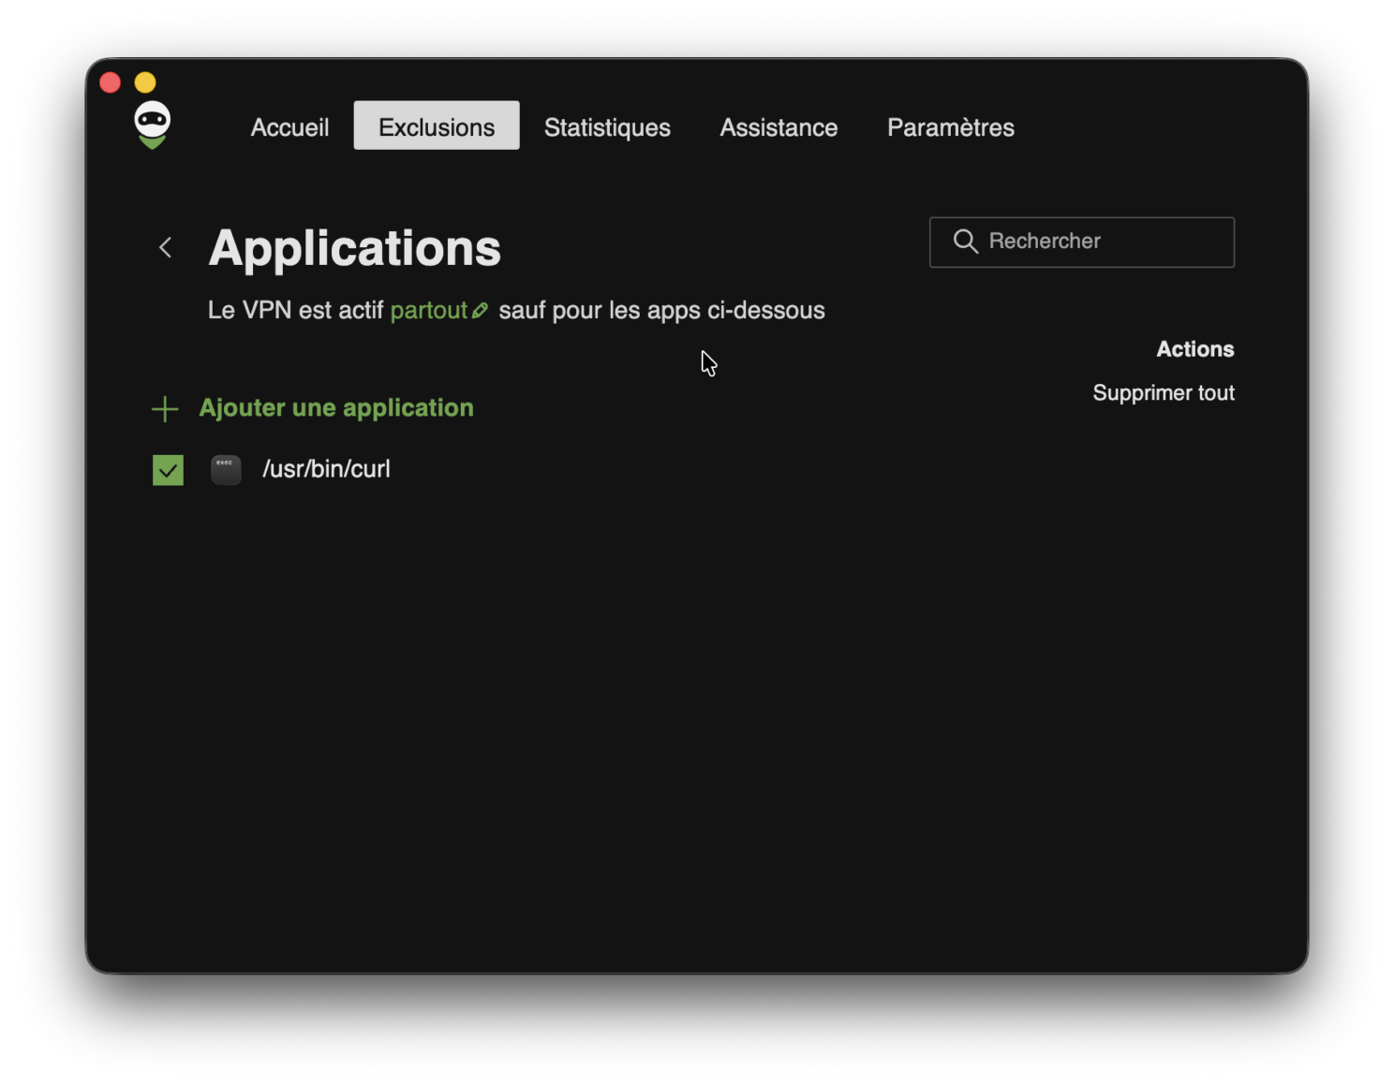
Task: Select the Exclusions tab
Action: point(437,125)
